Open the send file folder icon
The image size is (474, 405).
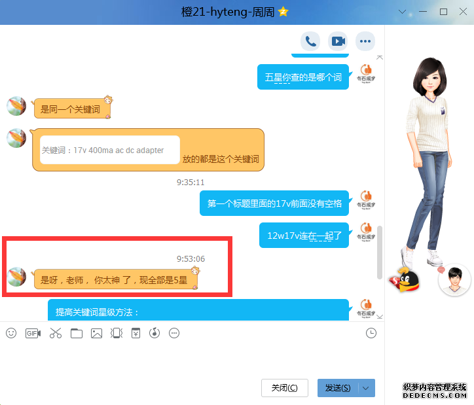point(77,334)
